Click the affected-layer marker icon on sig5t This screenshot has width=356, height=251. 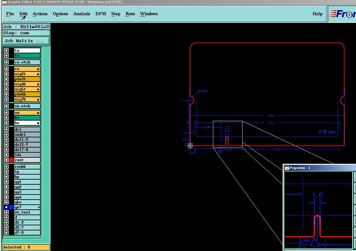[38, 89]
